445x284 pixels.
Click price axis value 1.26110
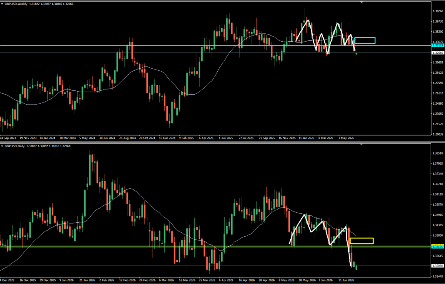tap(438, 93)
